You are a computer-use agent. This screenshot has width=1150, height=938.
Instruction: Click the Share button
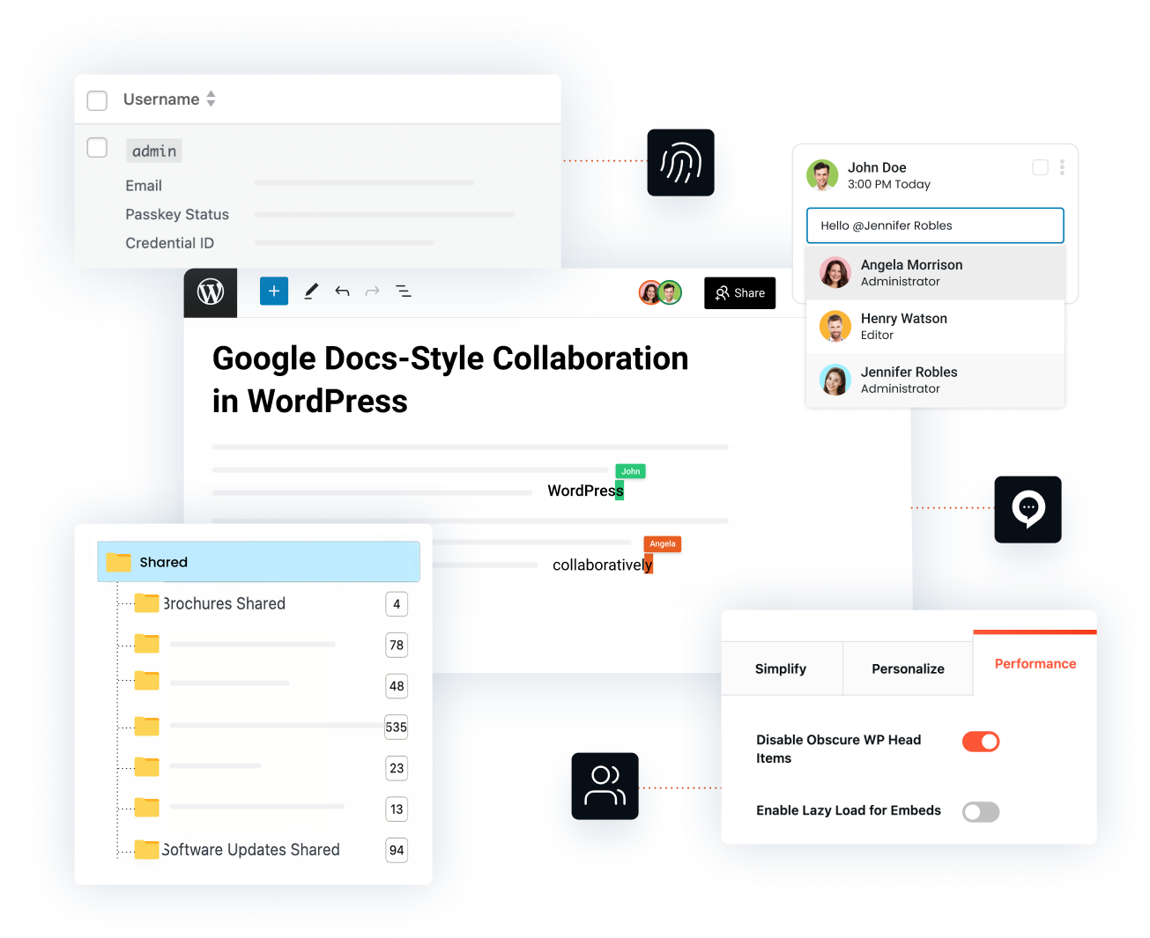pos(740,293)
